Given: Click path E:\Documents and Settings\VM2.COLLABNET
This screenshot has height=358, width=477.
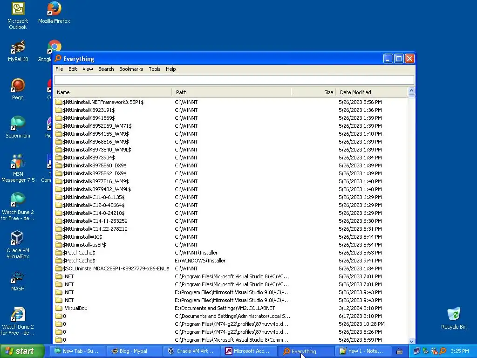Looking at the screenshot, I should 225,308.
